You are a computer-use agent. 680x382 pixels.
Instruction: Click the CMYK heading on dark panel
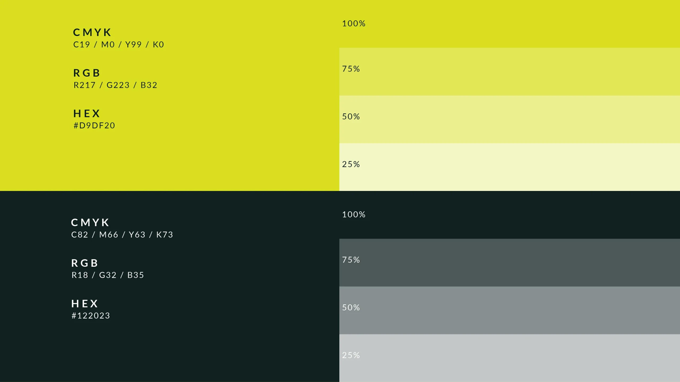(x=90, y=223)
